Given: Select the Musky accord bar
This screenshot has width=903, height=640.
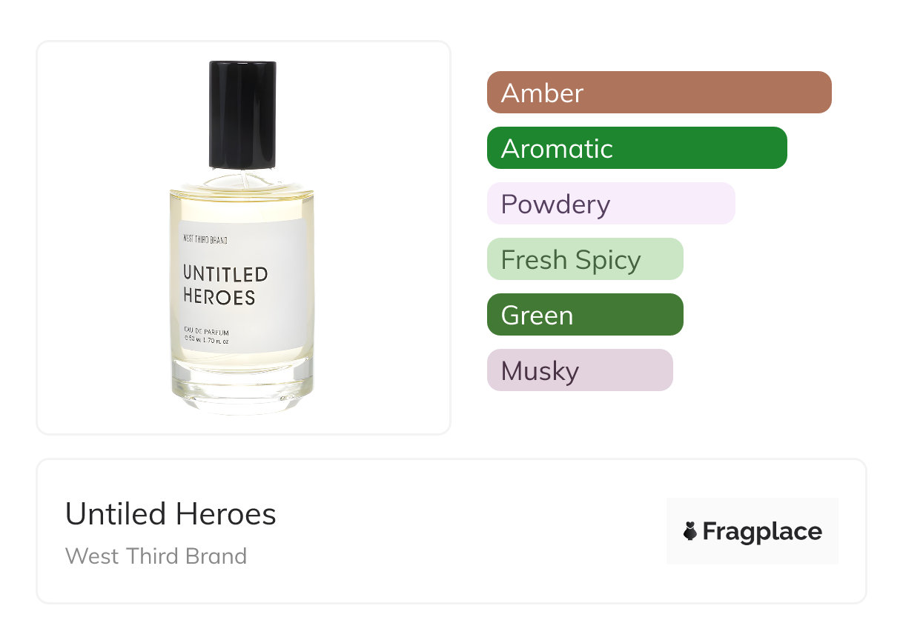Looking at the screenshot, I should 579,370.
